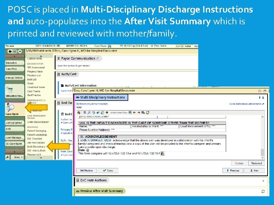Click the SmartText selection window icon
The height and width of the screenshot is (205, 274).
(x=130, y=113)
